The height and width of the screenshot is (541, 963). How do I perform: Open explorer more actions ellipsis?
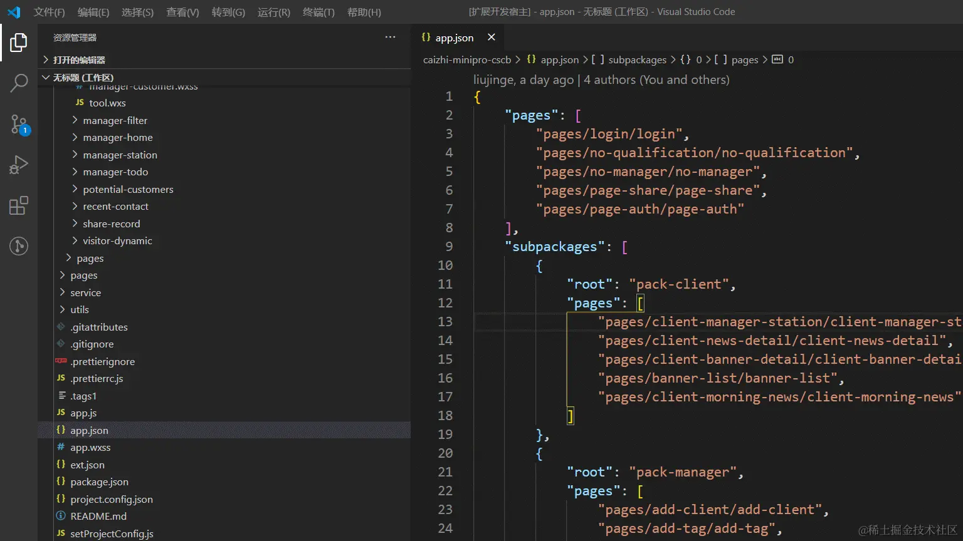(390, 38)
